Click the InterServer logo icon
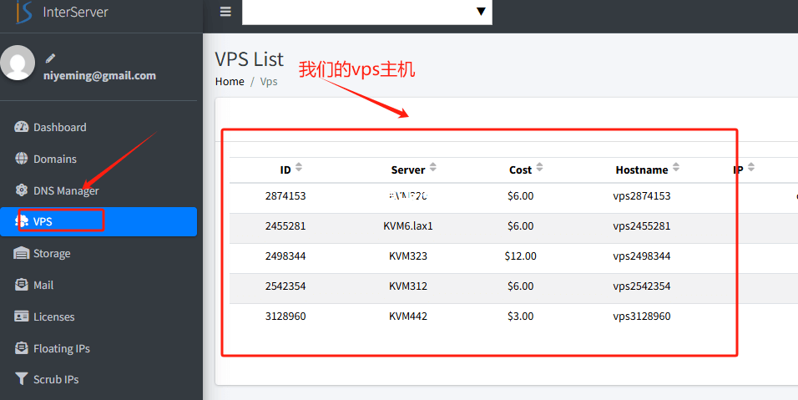The width and height of the screenshot is (798, 400). pos(24,13)
